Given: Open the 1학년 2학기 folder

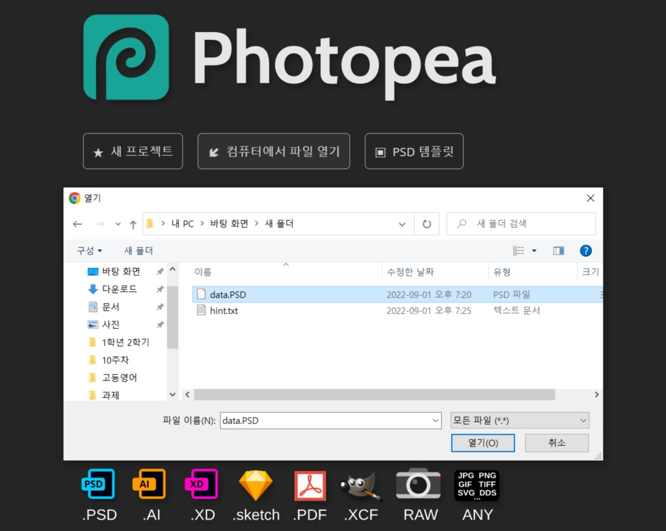Looking at the screenshot, I should [x=126, y=342].
